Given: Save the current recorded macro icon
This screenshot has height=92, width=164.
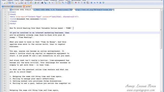Looking at the screenshot, I should pyautogui.click(x=88, y=3).
